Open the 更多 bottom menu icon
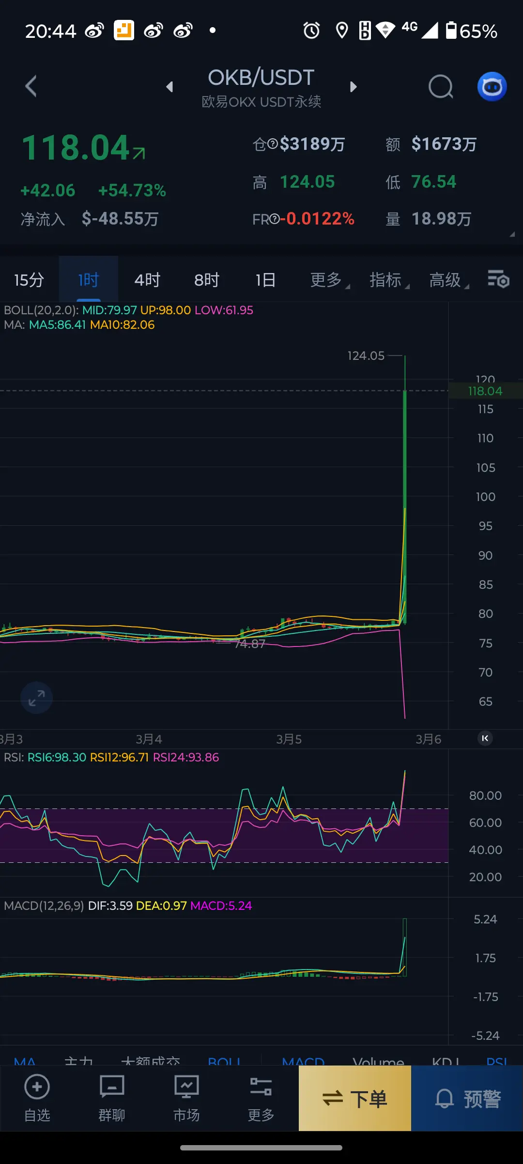Image resolution: width=523 pixels, height=1164 pixels. coord(261,1099)
